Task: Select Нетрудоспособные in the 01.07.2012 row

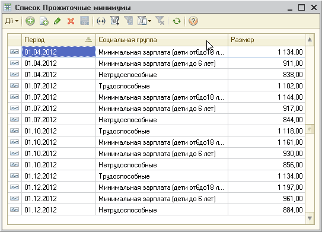Action: 127,120
